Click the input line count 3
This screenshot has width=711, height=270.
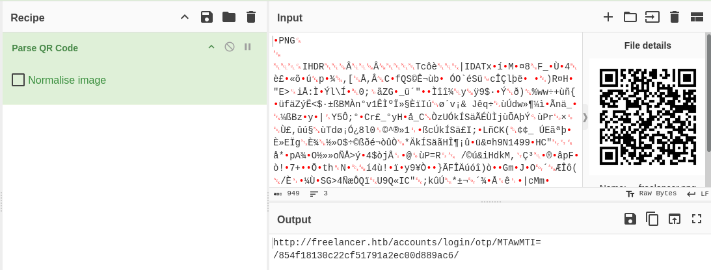click(325, 193)
